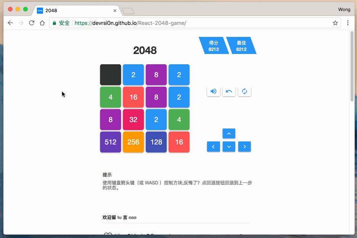Screen dimensions: 357x238
Task: View site security lock info
Action: click(54, 23)
